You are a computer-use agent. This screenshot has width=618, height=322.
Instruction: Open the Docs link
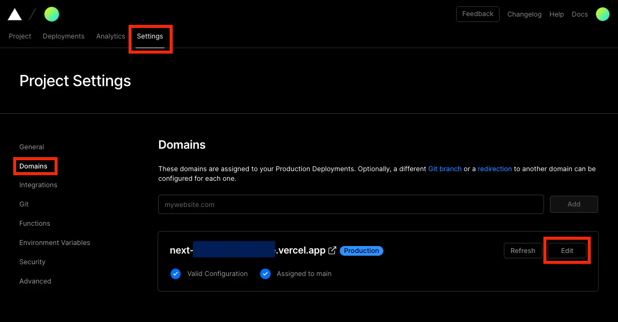pos(580,14)
